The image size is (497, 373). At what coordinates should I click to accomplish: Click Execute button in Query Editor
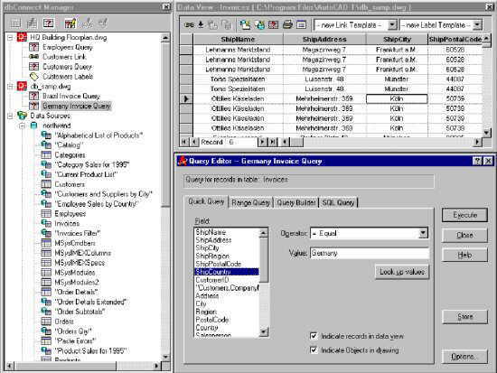point(464,215)
